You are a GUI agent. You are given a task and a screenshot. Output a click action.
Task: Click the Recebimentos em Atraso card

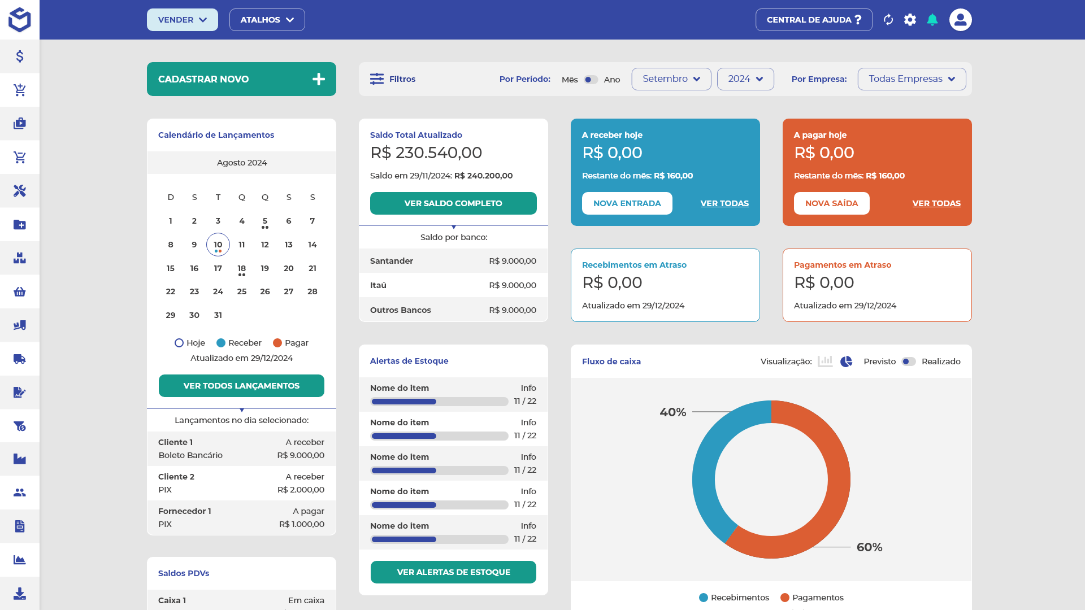tap(665, 285)
